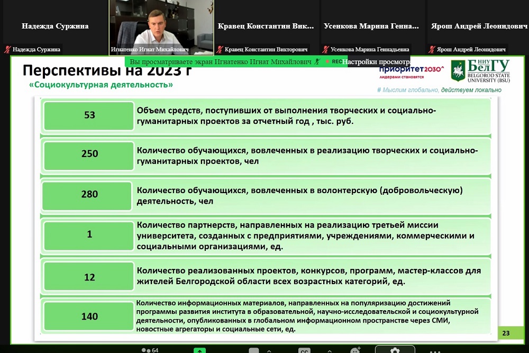The height and width of the screenshot is (353, 529).
Task: Open the three-dots more menu
Action: tap(435, 351)
